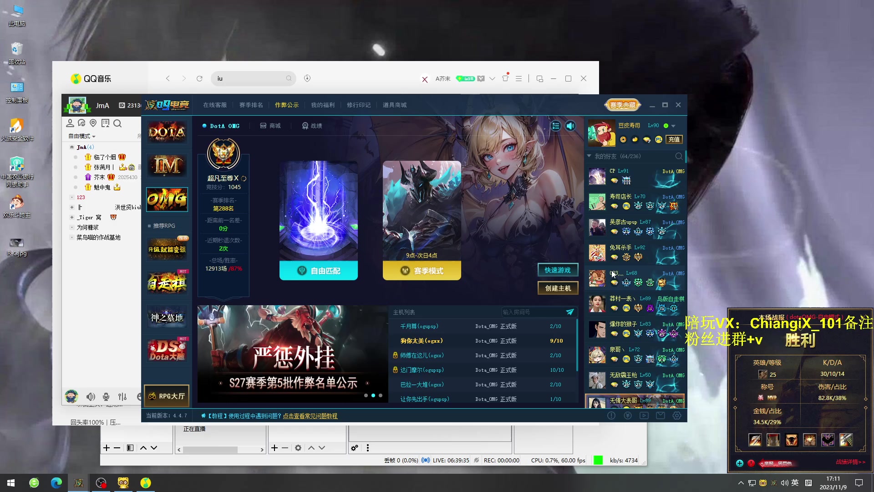Open 点击查看常见问题教程 link

tap(310, 416)
